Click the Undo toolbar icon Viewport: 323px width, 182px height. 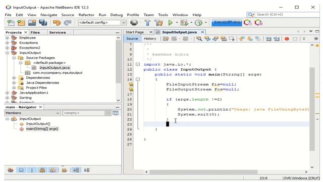[57, 23]
